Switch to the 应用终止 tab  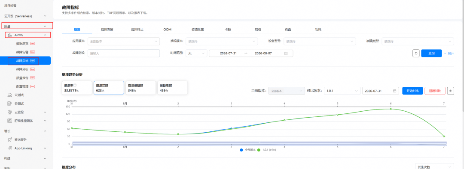(x=137, y=30)
